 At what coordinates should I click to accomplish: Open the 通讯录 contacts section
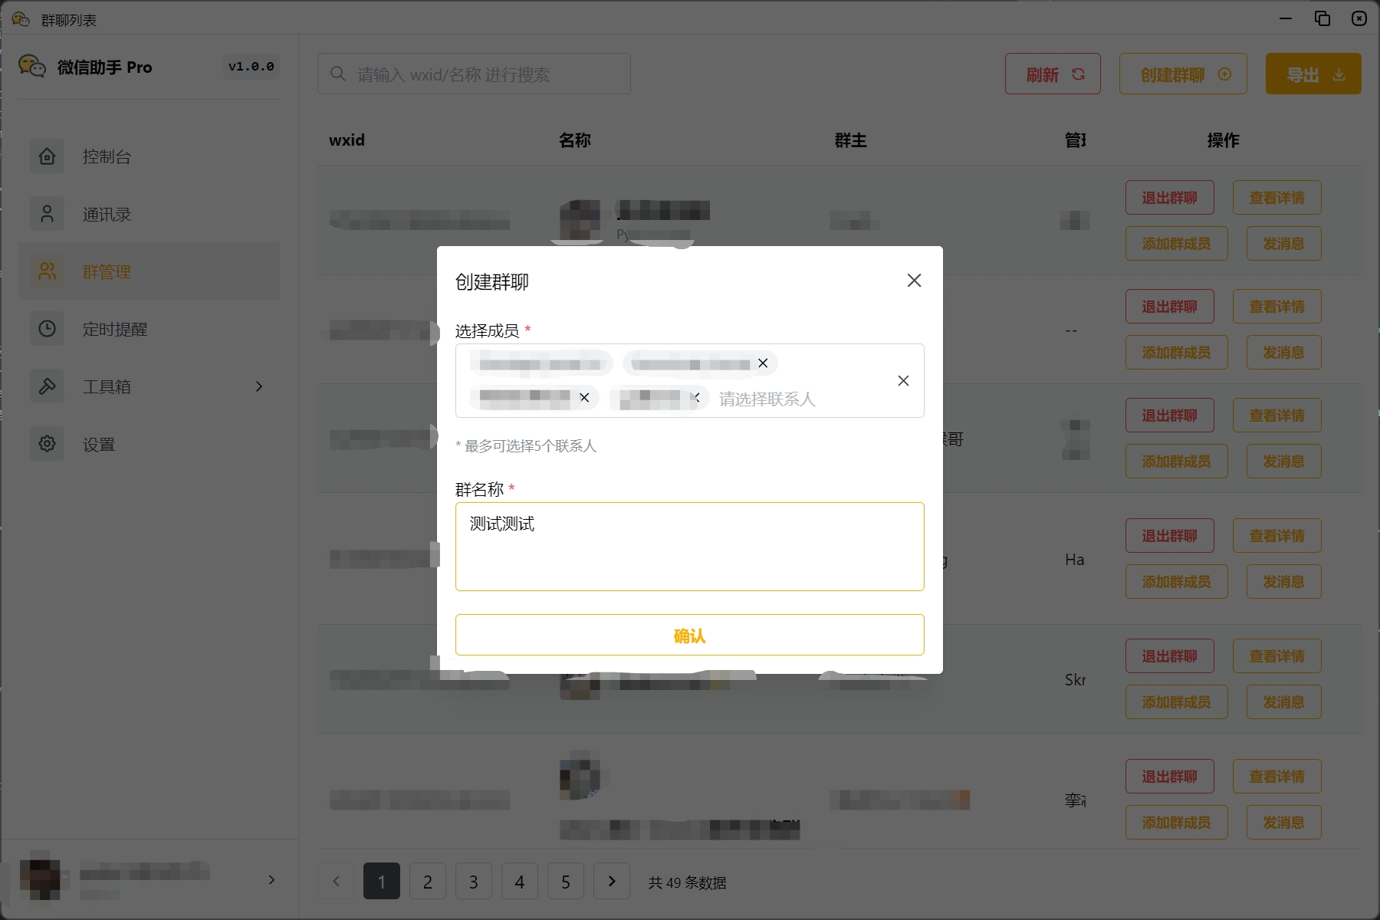pos(107,214)
